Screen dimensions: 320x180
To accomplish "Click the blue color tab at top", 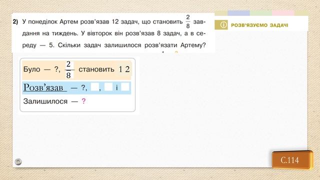I will [x=238, y=13].
